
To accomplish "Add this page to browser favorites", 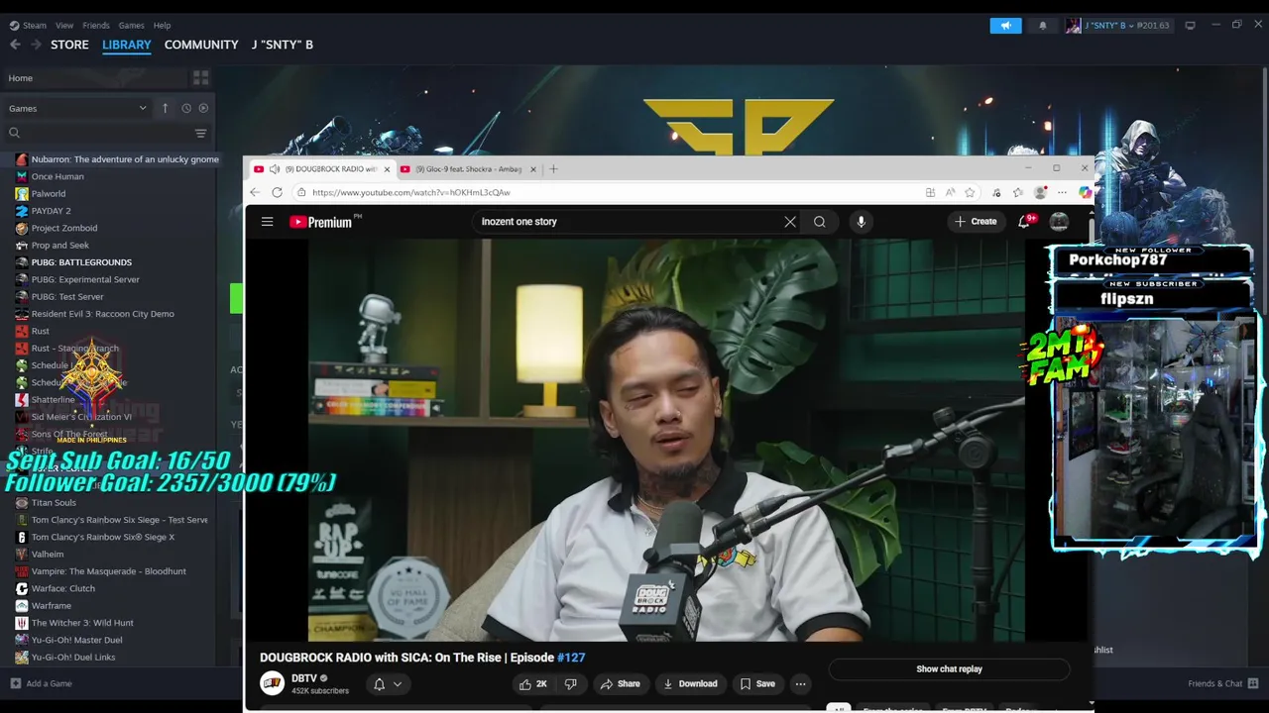I will [970, 193].
